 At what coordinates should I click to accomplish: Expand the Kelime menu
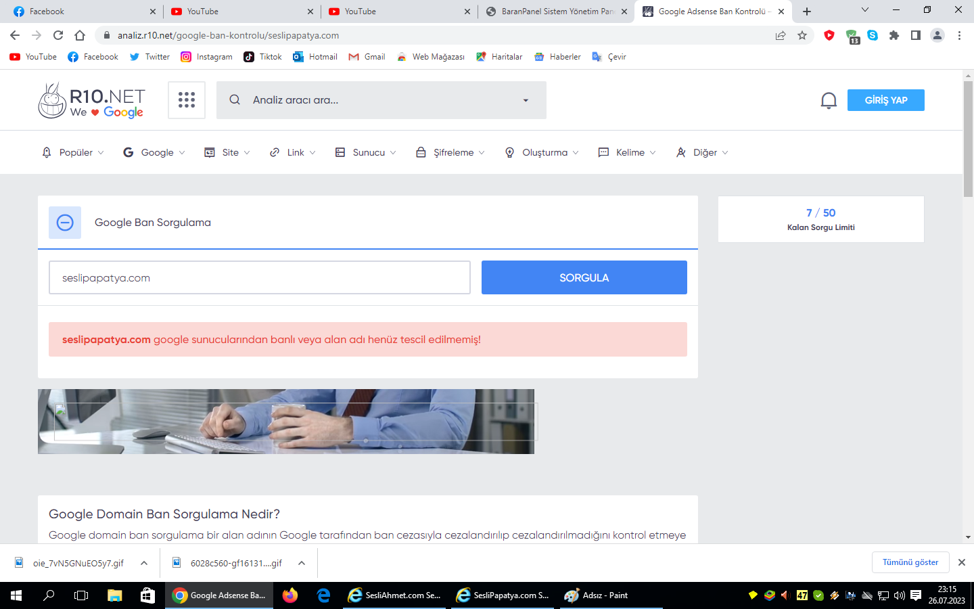tap(627, 152)
